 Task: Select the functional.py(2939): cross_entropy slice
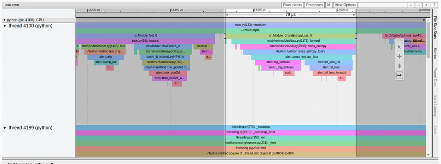tap(298, 46)
